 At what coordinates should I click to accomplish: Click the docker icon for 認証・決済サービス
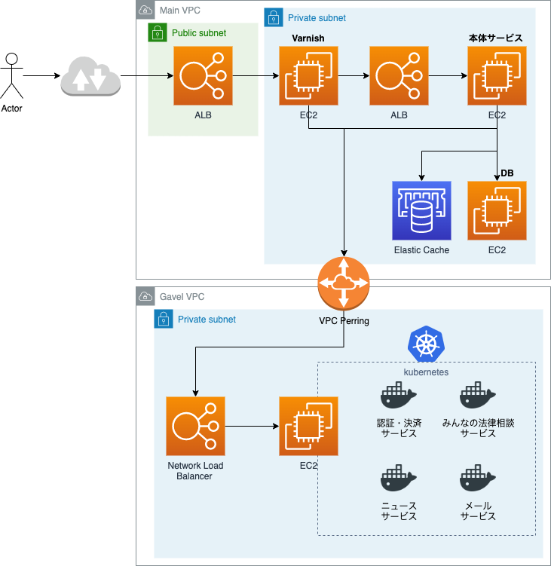(399, 395)
